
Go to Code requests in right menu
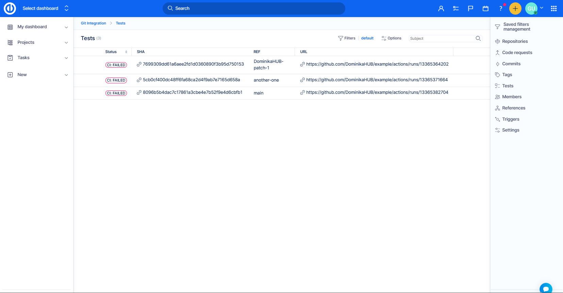[x=517, y=53]
